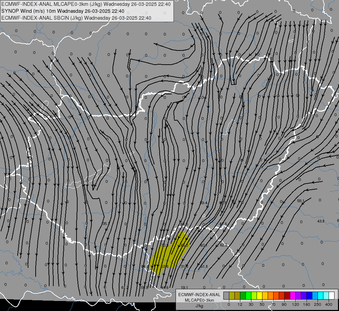Click the map value '51.8'
339x311 pixels.
204,266
